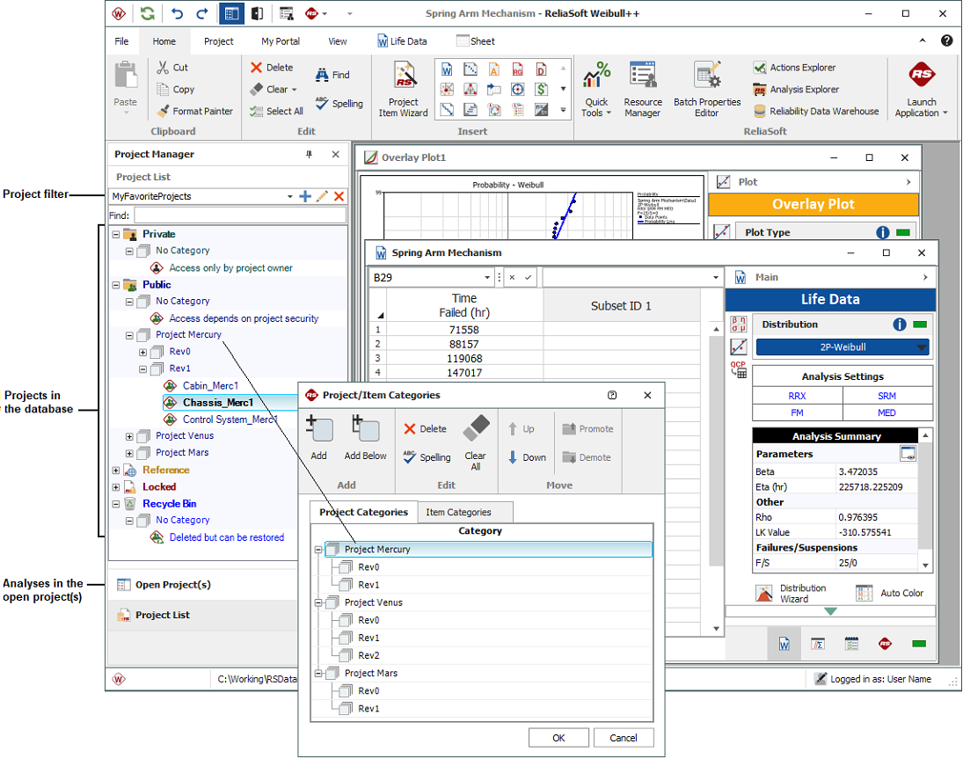963x759 pixels.
Task: Toggle the SRM analysis setting
Action: [x=886, y=396]
